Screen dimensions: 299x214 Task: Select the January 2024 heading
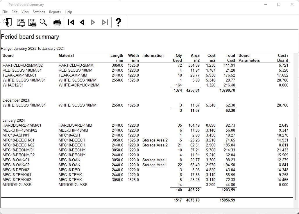(14, 120)
